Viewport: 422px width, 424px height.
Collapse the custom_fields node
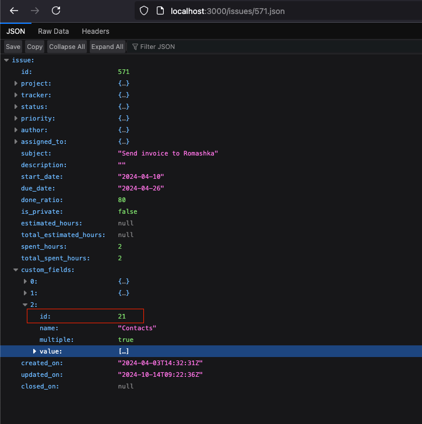(16, 270)
